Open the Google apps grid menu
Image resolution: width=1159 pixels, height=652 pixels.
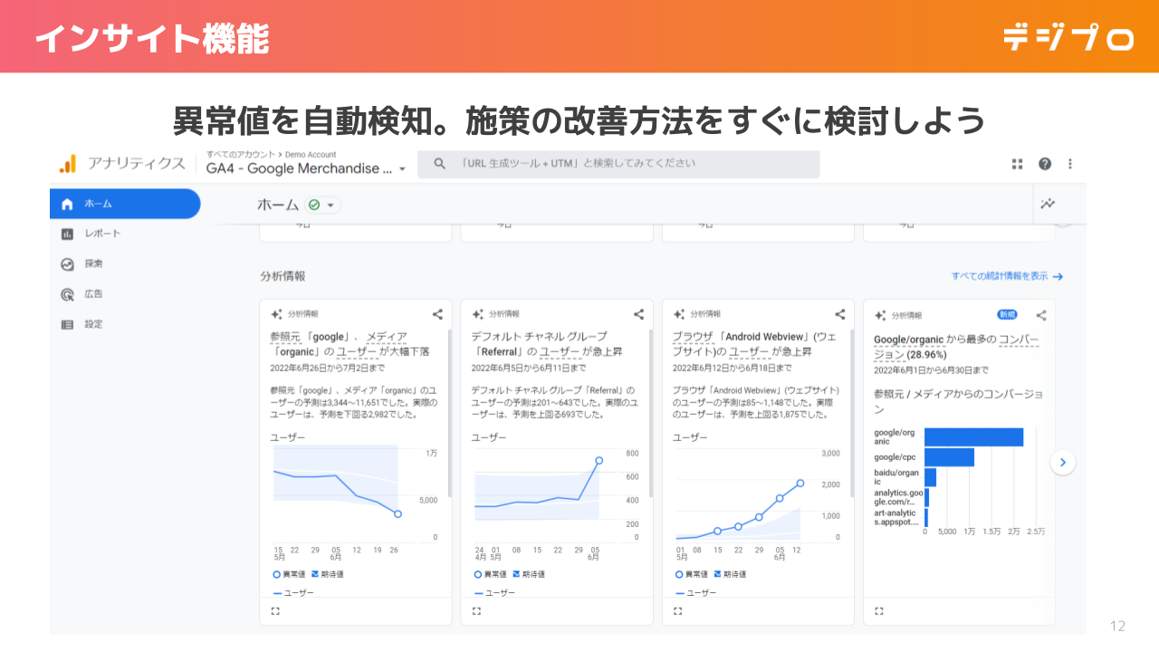coord(1018,164)
